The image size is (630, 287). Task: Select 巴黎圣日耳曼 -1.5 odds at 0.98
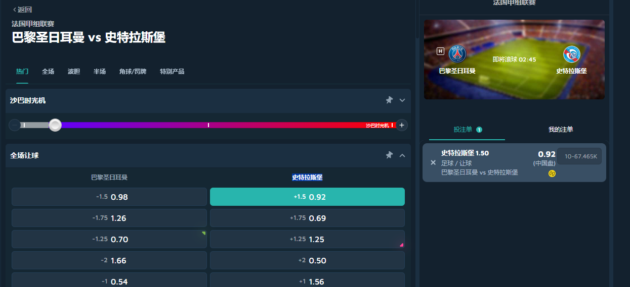pos(109,197)
